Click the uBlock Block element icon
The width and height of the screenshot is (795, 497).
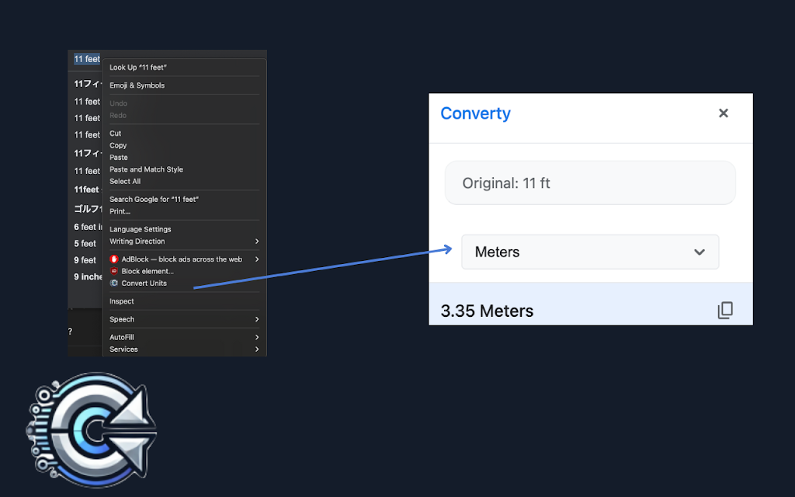tap(114, 271)
